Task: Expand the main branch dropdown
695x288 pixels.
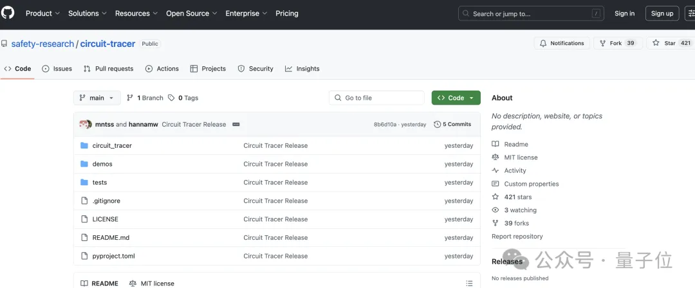Action: pos(97,98)
